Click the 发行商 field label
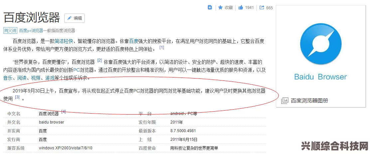The width and height of the screenshot is (370, 154). pyautogui.click(x=14, y=139)
